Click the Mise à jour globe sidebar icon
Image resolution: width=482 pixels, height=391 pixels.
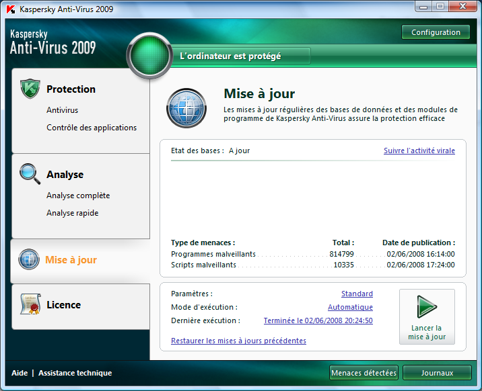(29, 259)
